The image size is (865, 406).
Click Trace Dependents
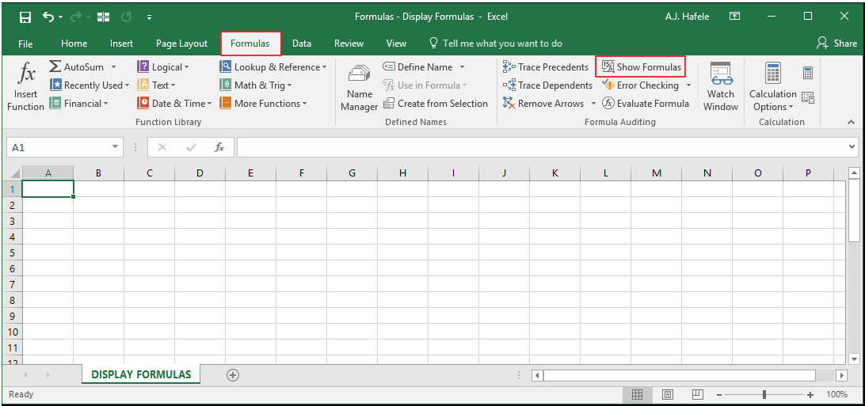coord(547,85)
